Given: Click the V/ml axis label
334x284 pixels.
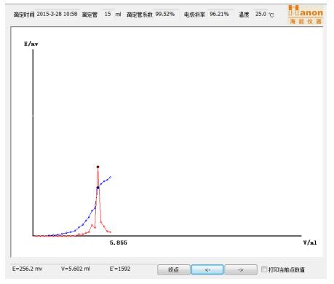Looking at the screenshot, I should click(x=310, y=242).
